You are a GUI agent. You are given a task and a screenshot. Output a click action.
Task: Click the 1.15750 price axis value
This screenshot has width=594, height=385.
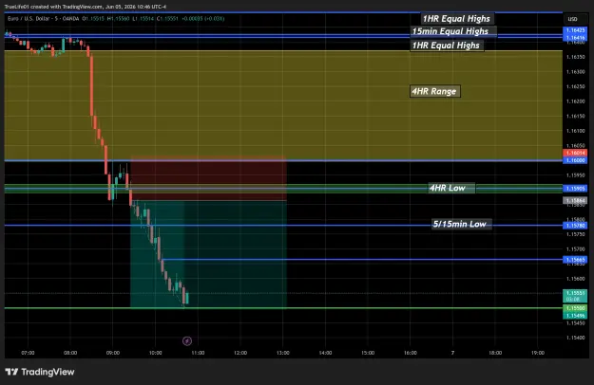(575, 234)
